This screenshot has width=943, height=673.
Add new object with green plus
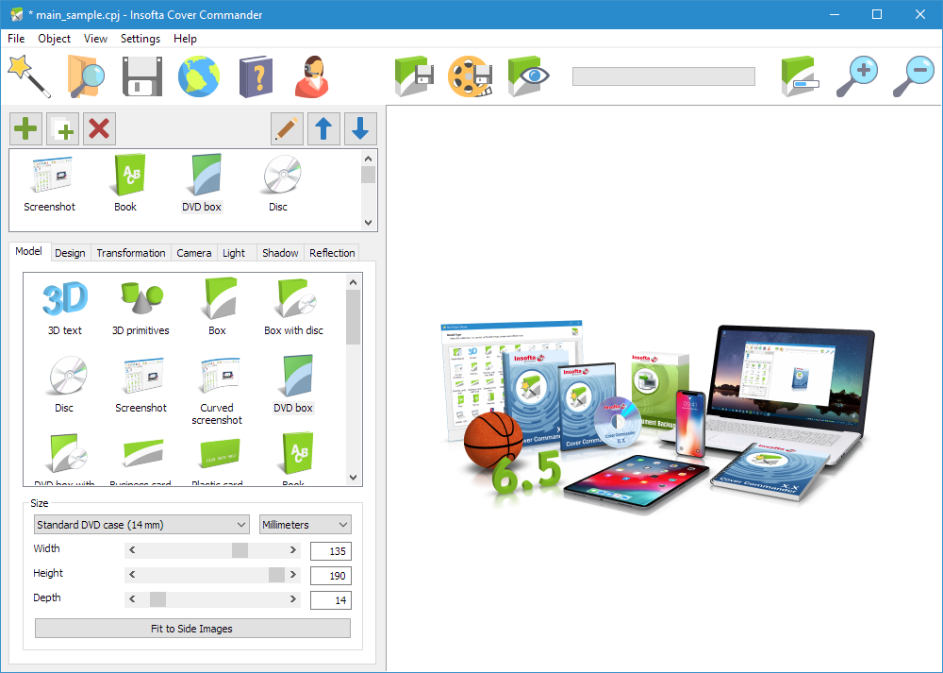coord(25,128)
